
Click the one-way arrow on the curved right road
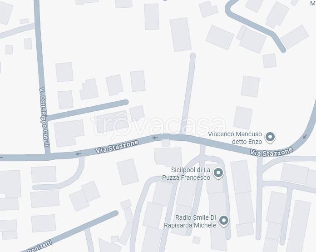[x=305, y=137]
